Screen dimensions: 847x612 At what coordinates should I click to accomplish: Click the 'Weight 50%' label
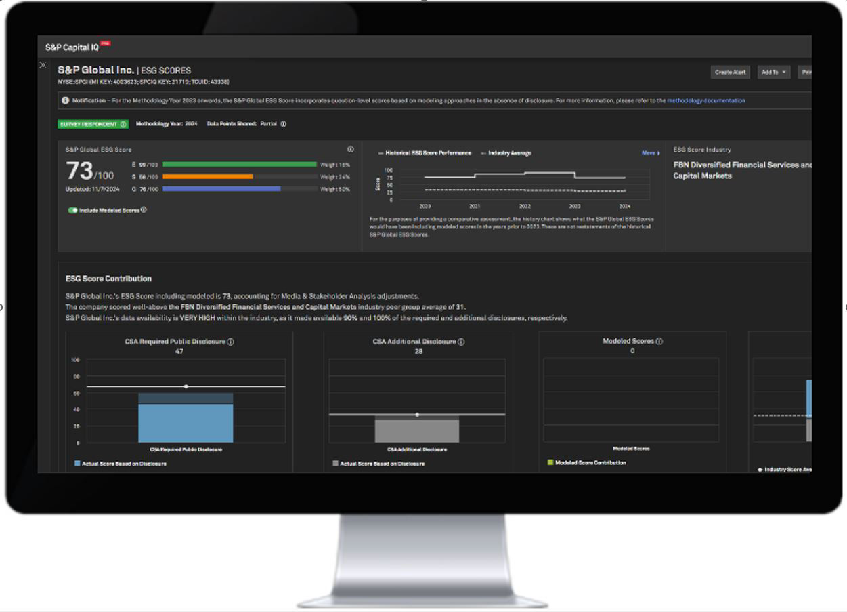[x=335, y=189]
